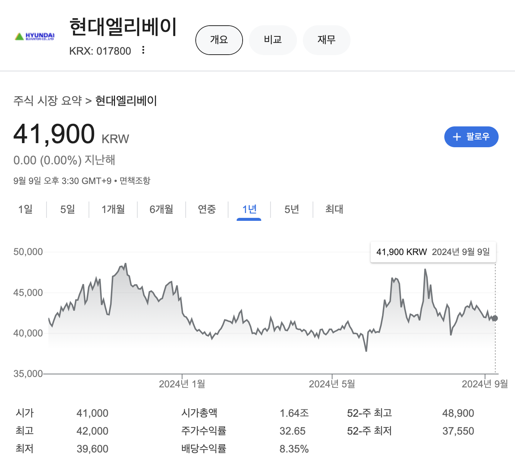Click the 37,550 52-week low value
The image size is (515, 461).
[x=458, y=431]
